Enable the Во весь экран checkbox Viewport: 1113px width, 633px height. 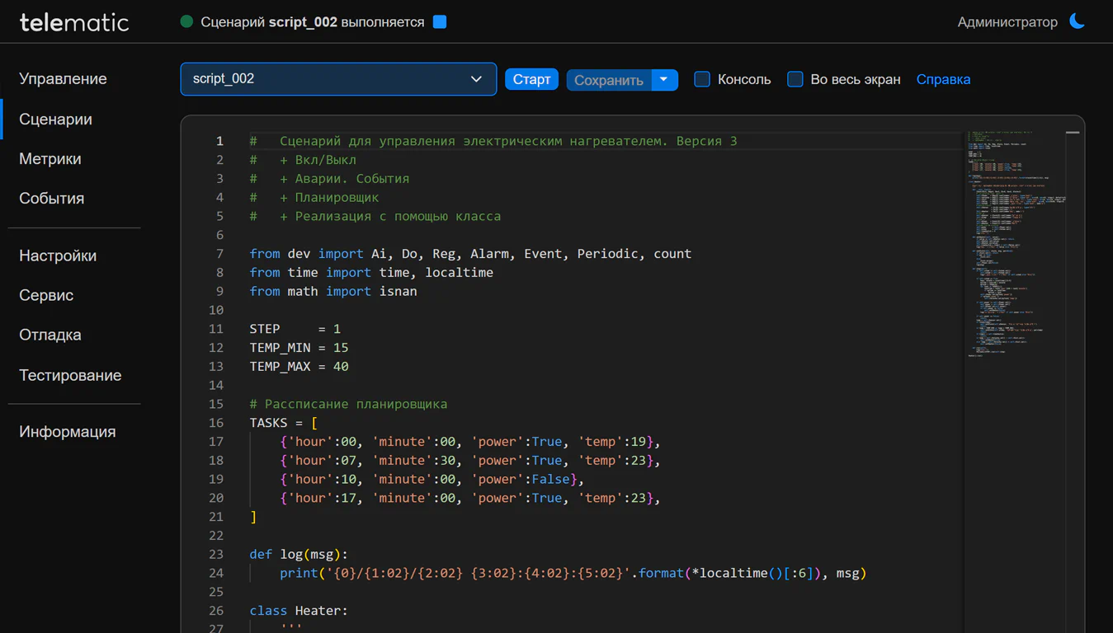coord(795,79)
